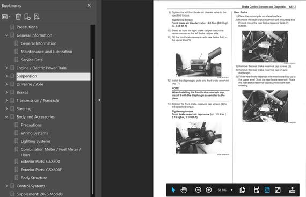The height and width of the screenshot is (197, 306).
Task: Click front brake reservoir photo in document
Action: point(199,62)
